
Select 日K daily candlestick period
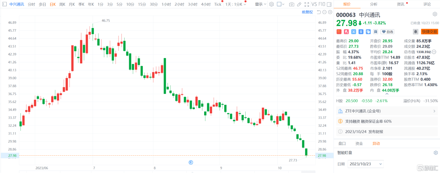[53, 5]
